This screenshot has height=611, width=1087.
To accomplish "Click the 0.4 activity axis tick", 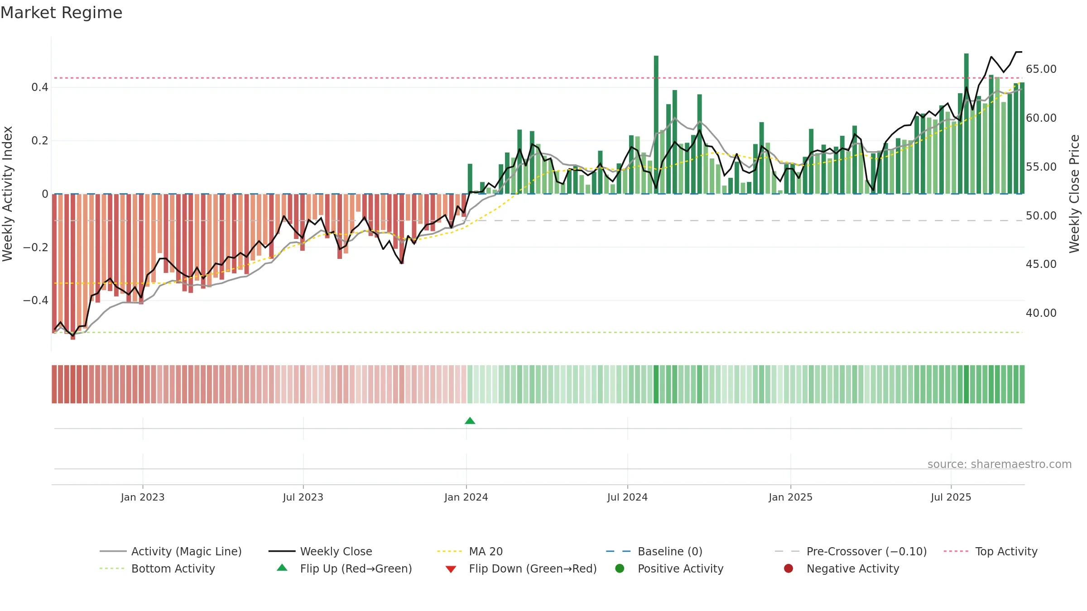I will [x=40, y=87].
